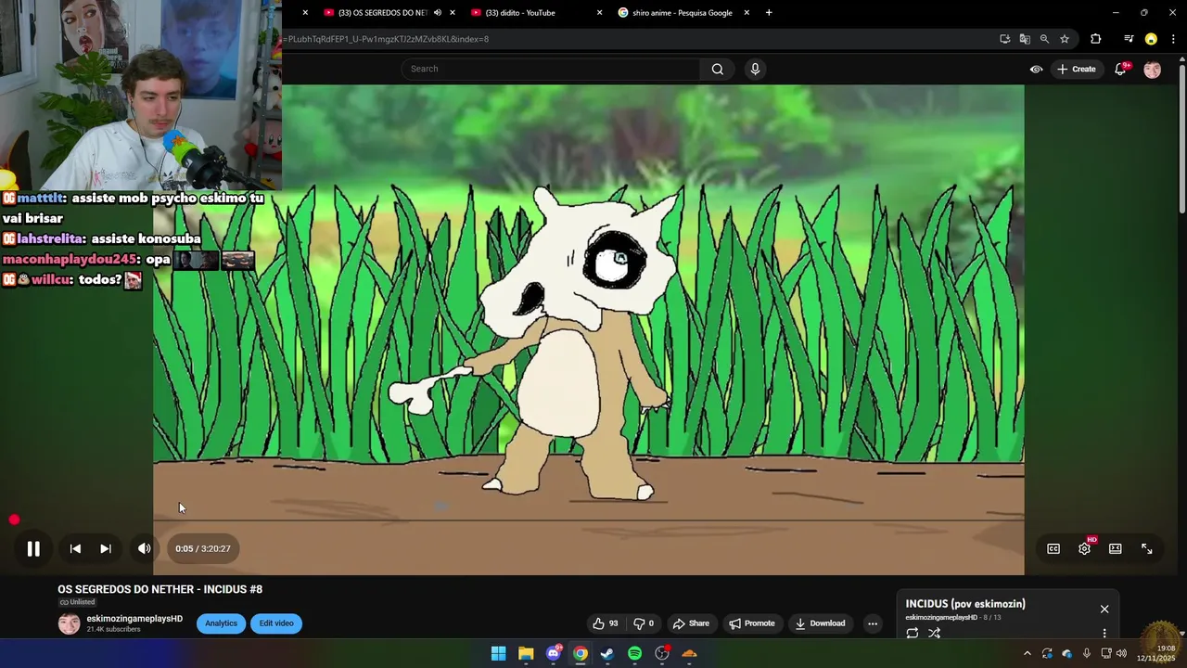The height and width of the screenshot is (668, 1187).
Task: Close the didito YouTube tab
Action: 599,13
